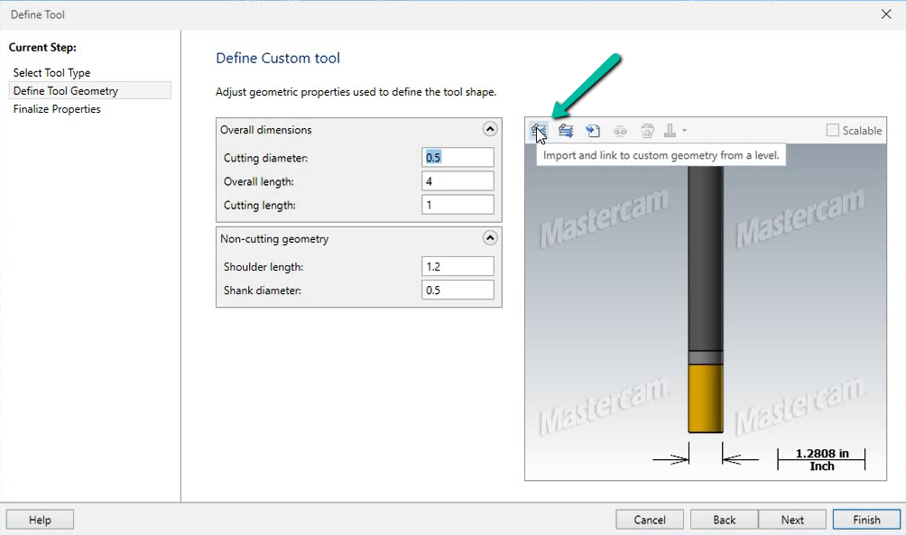
Task: Import and link custom geometry from level
Action: coord(539,131)
